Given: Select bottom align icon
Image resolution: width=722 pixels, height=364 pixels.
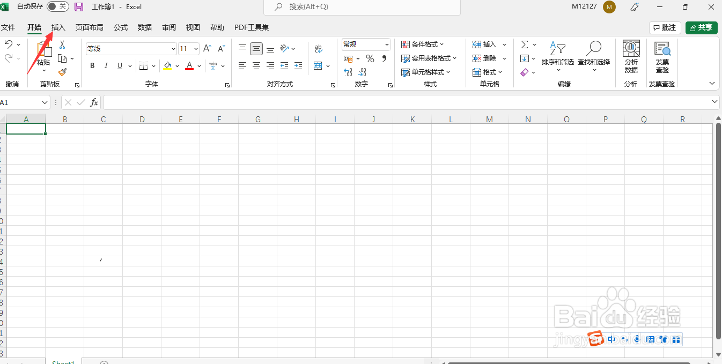Looking at the screenshot, I should click(270, 49).
